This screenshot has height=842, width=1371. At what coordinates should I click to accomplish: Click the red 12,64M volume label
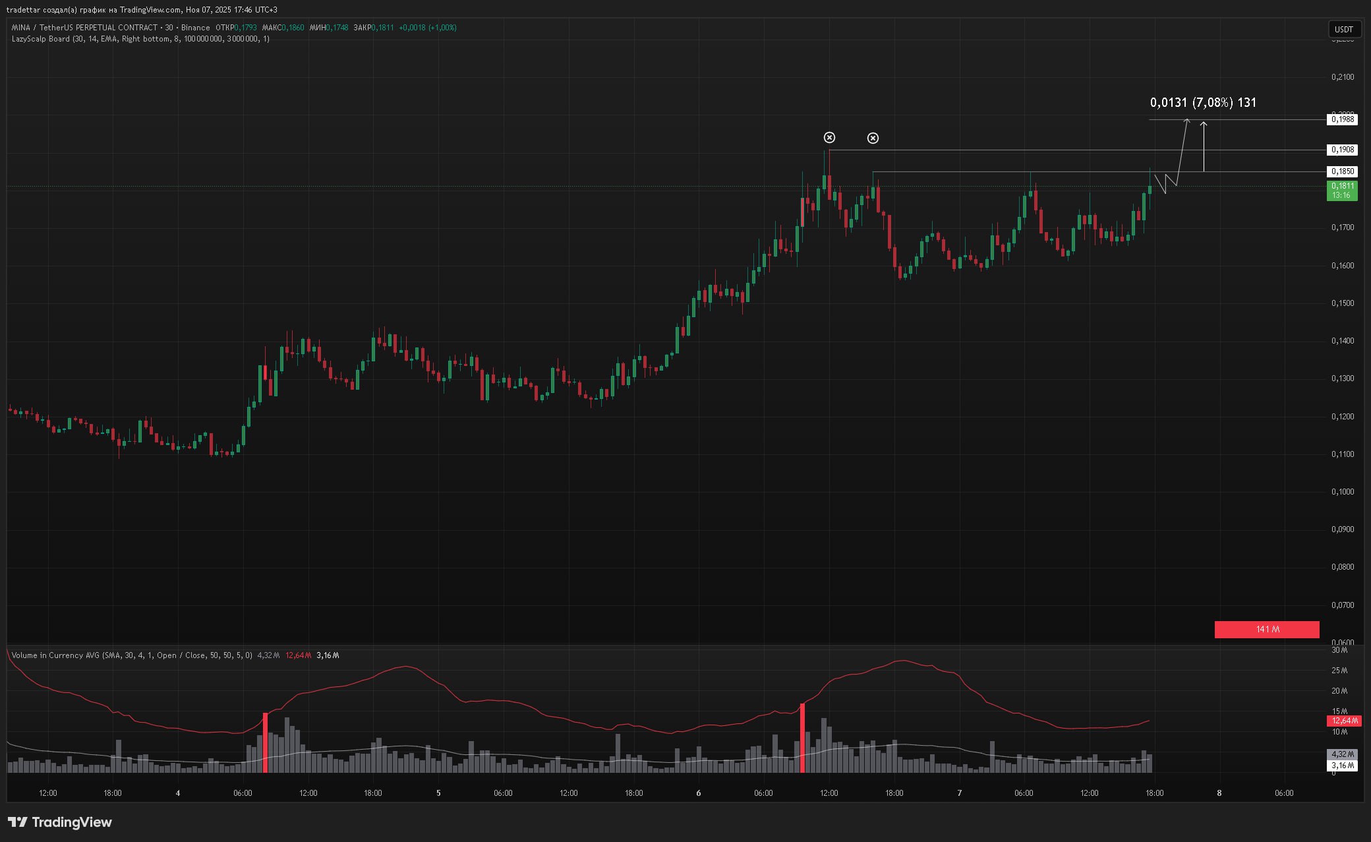(x=1343, y=721)
